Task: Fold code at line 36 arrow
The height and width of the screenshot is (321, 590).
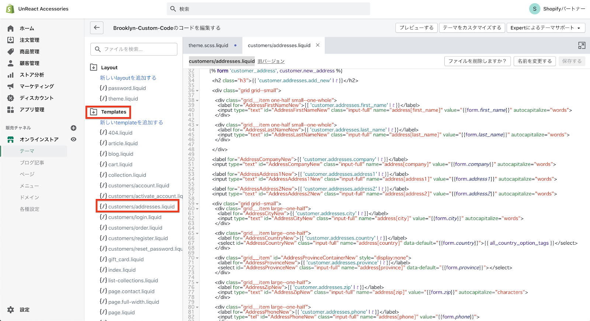Action: point(197,91)
